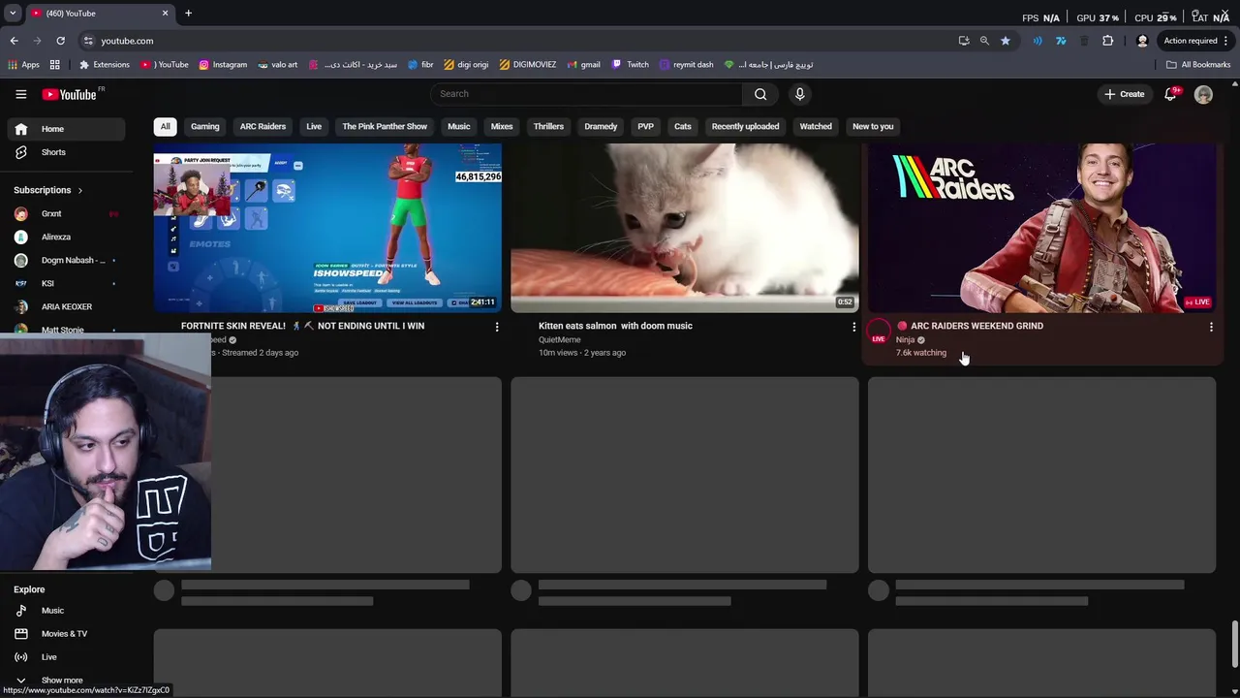The width and height of the screenshot is (1240, 698).
Task: Open the Ninja channel link
Action: [905, 340]
